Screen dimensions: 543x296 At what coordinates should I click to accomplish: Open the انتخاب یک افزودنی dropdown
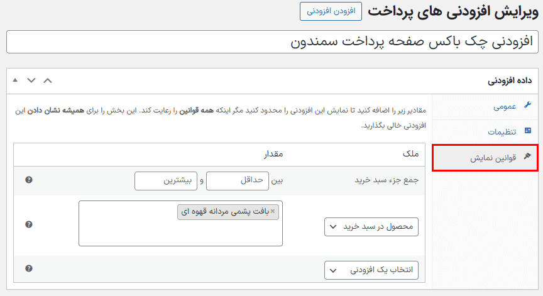pos(371,270)
